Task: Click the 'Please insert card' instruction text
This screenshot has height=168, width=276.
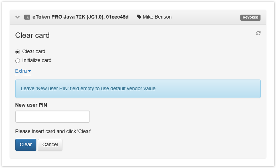Action: [53, 131]
